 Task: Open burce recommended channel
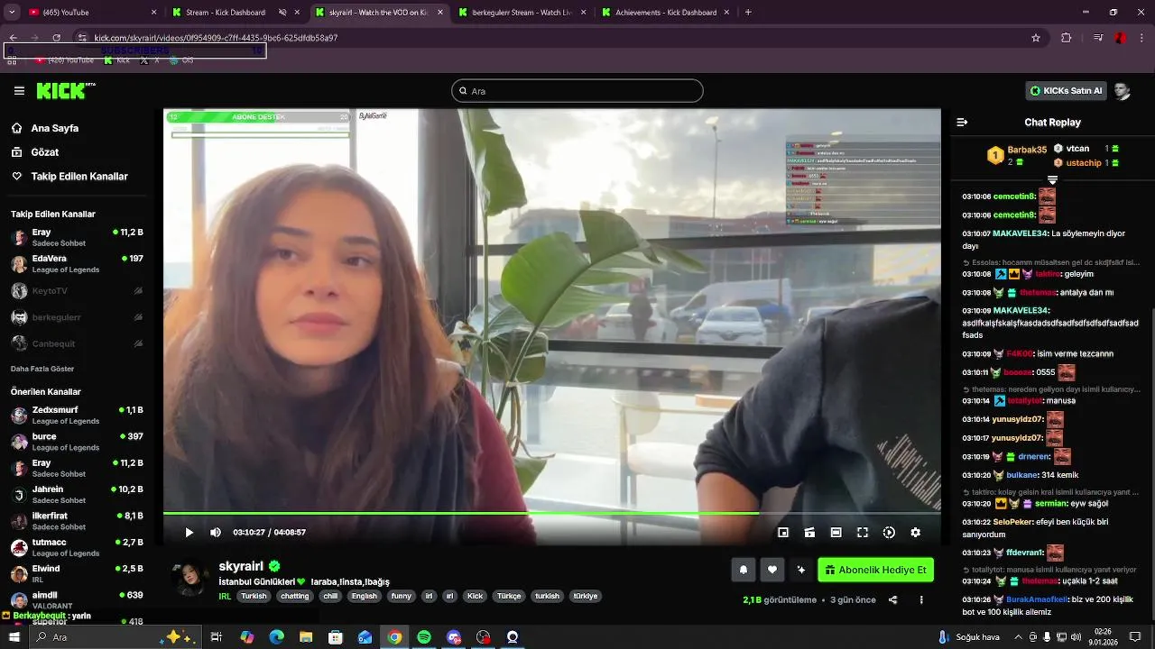(x=77, y=442)
